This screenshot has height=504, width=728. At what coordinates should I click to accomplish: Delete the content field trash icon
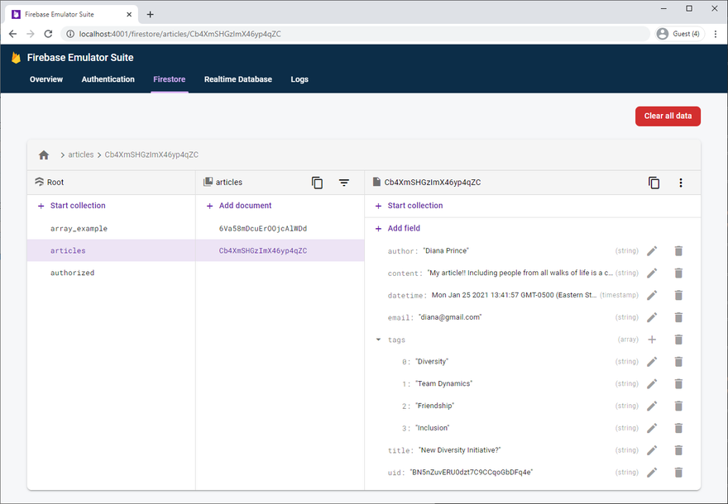pyautogui.click(x=678, y=273)
